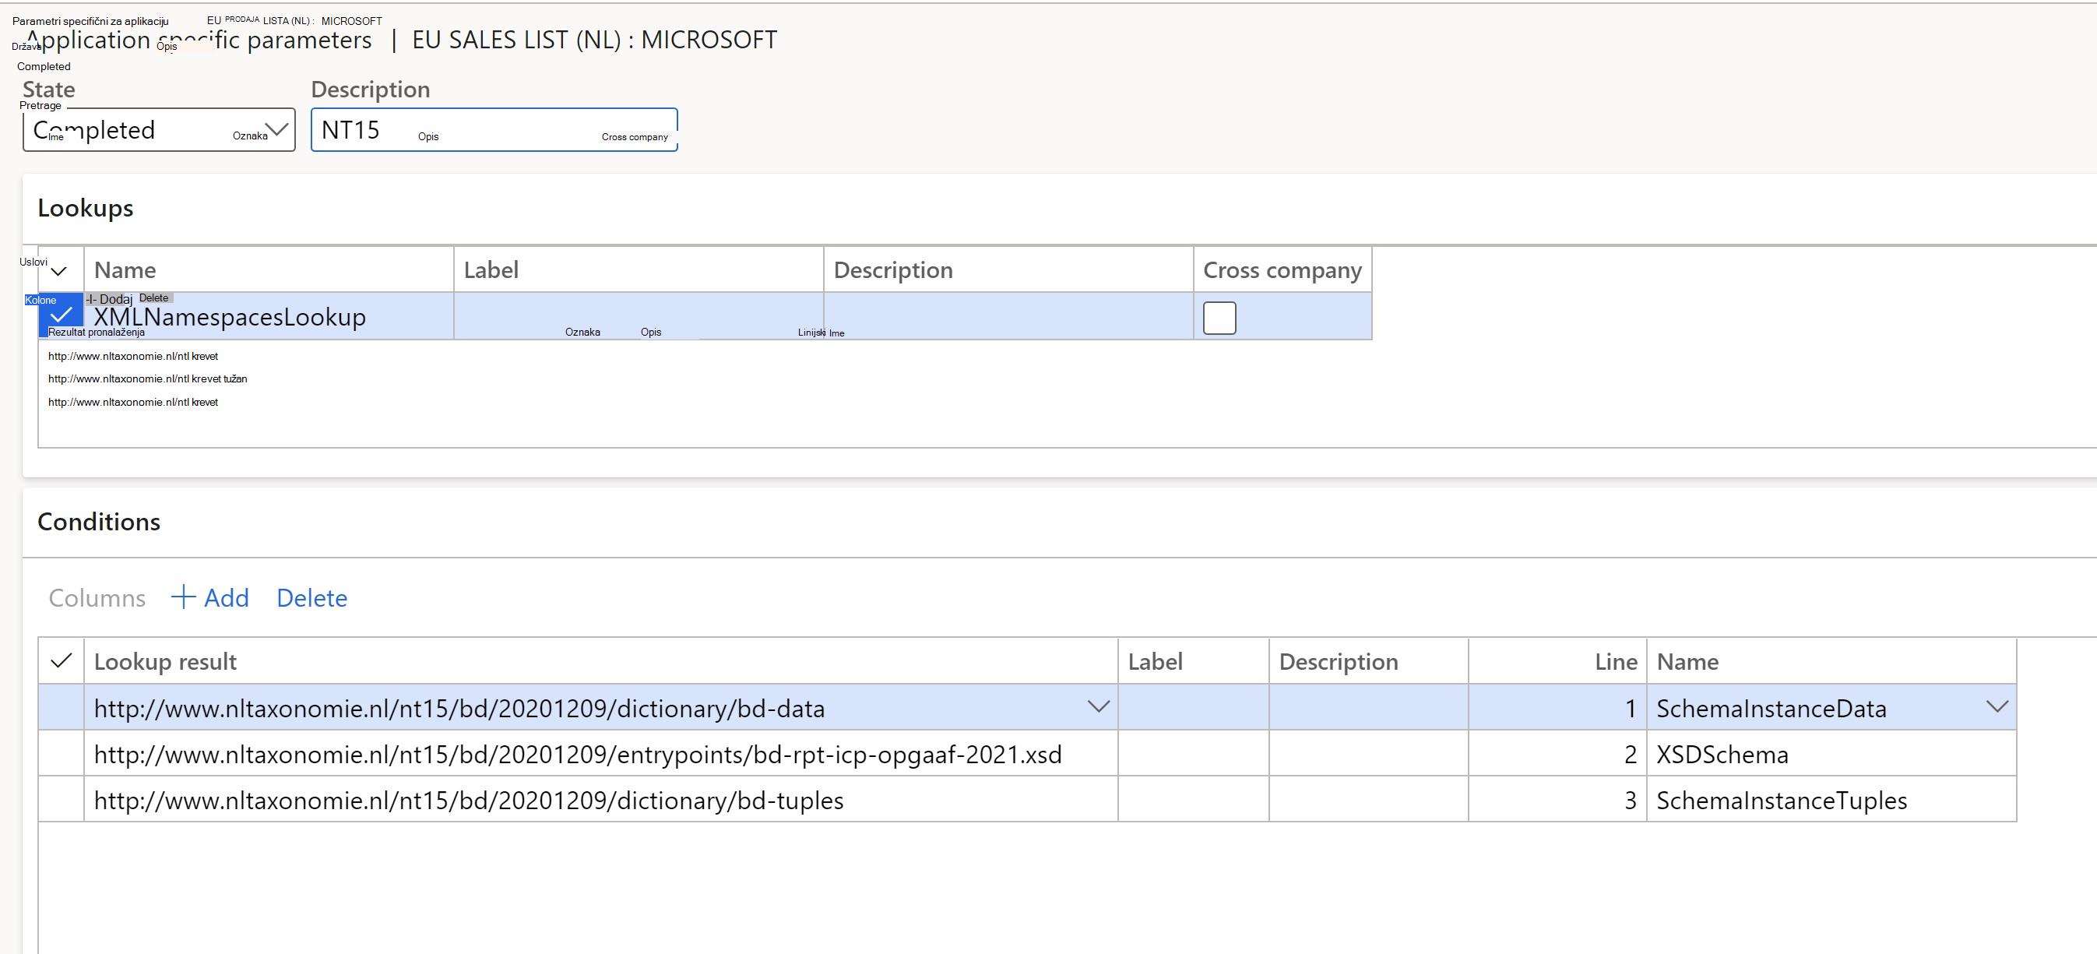Select the XSDSchema condition row

pyautogui.click(x=1027, y=754)
